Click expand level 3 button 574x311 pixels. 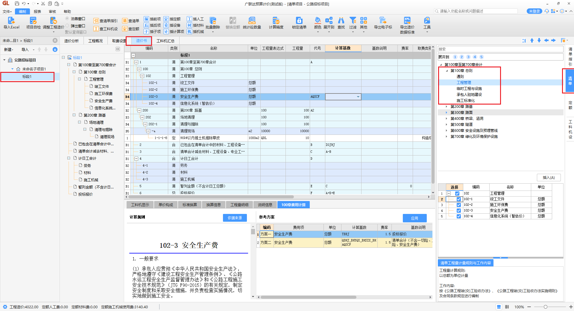coord(468,57)
